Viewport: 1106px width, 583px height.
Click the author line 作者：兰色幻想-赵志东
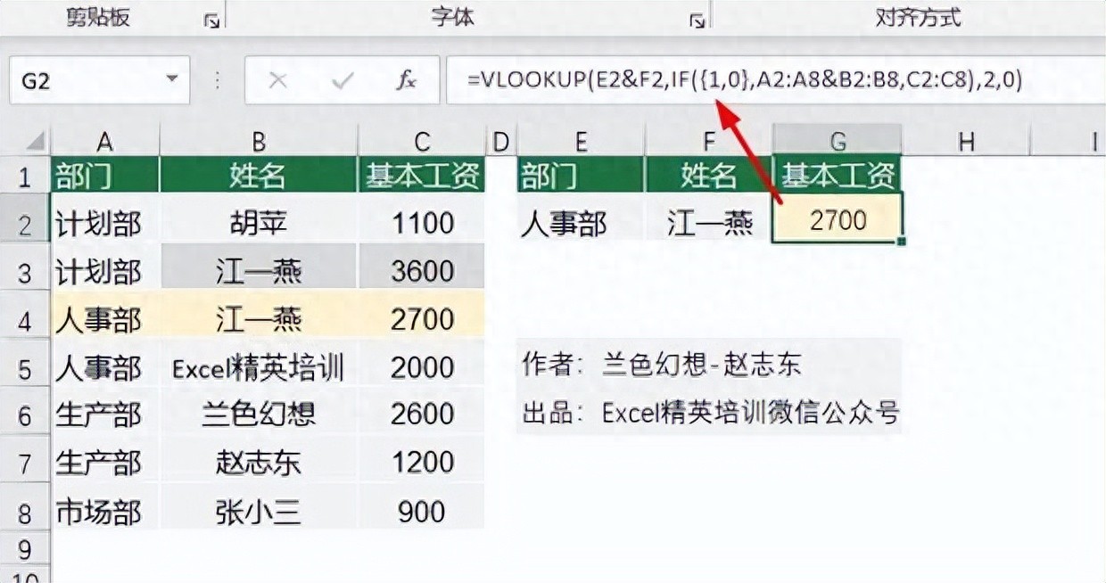(662, 364)
